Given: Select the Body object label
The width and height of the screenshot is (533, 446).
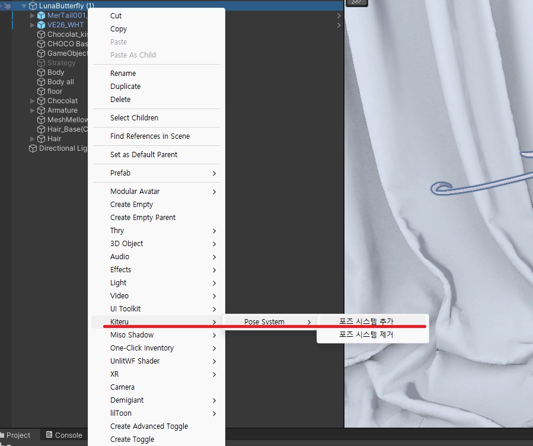Looking at the screenshot, I should 56,72.
